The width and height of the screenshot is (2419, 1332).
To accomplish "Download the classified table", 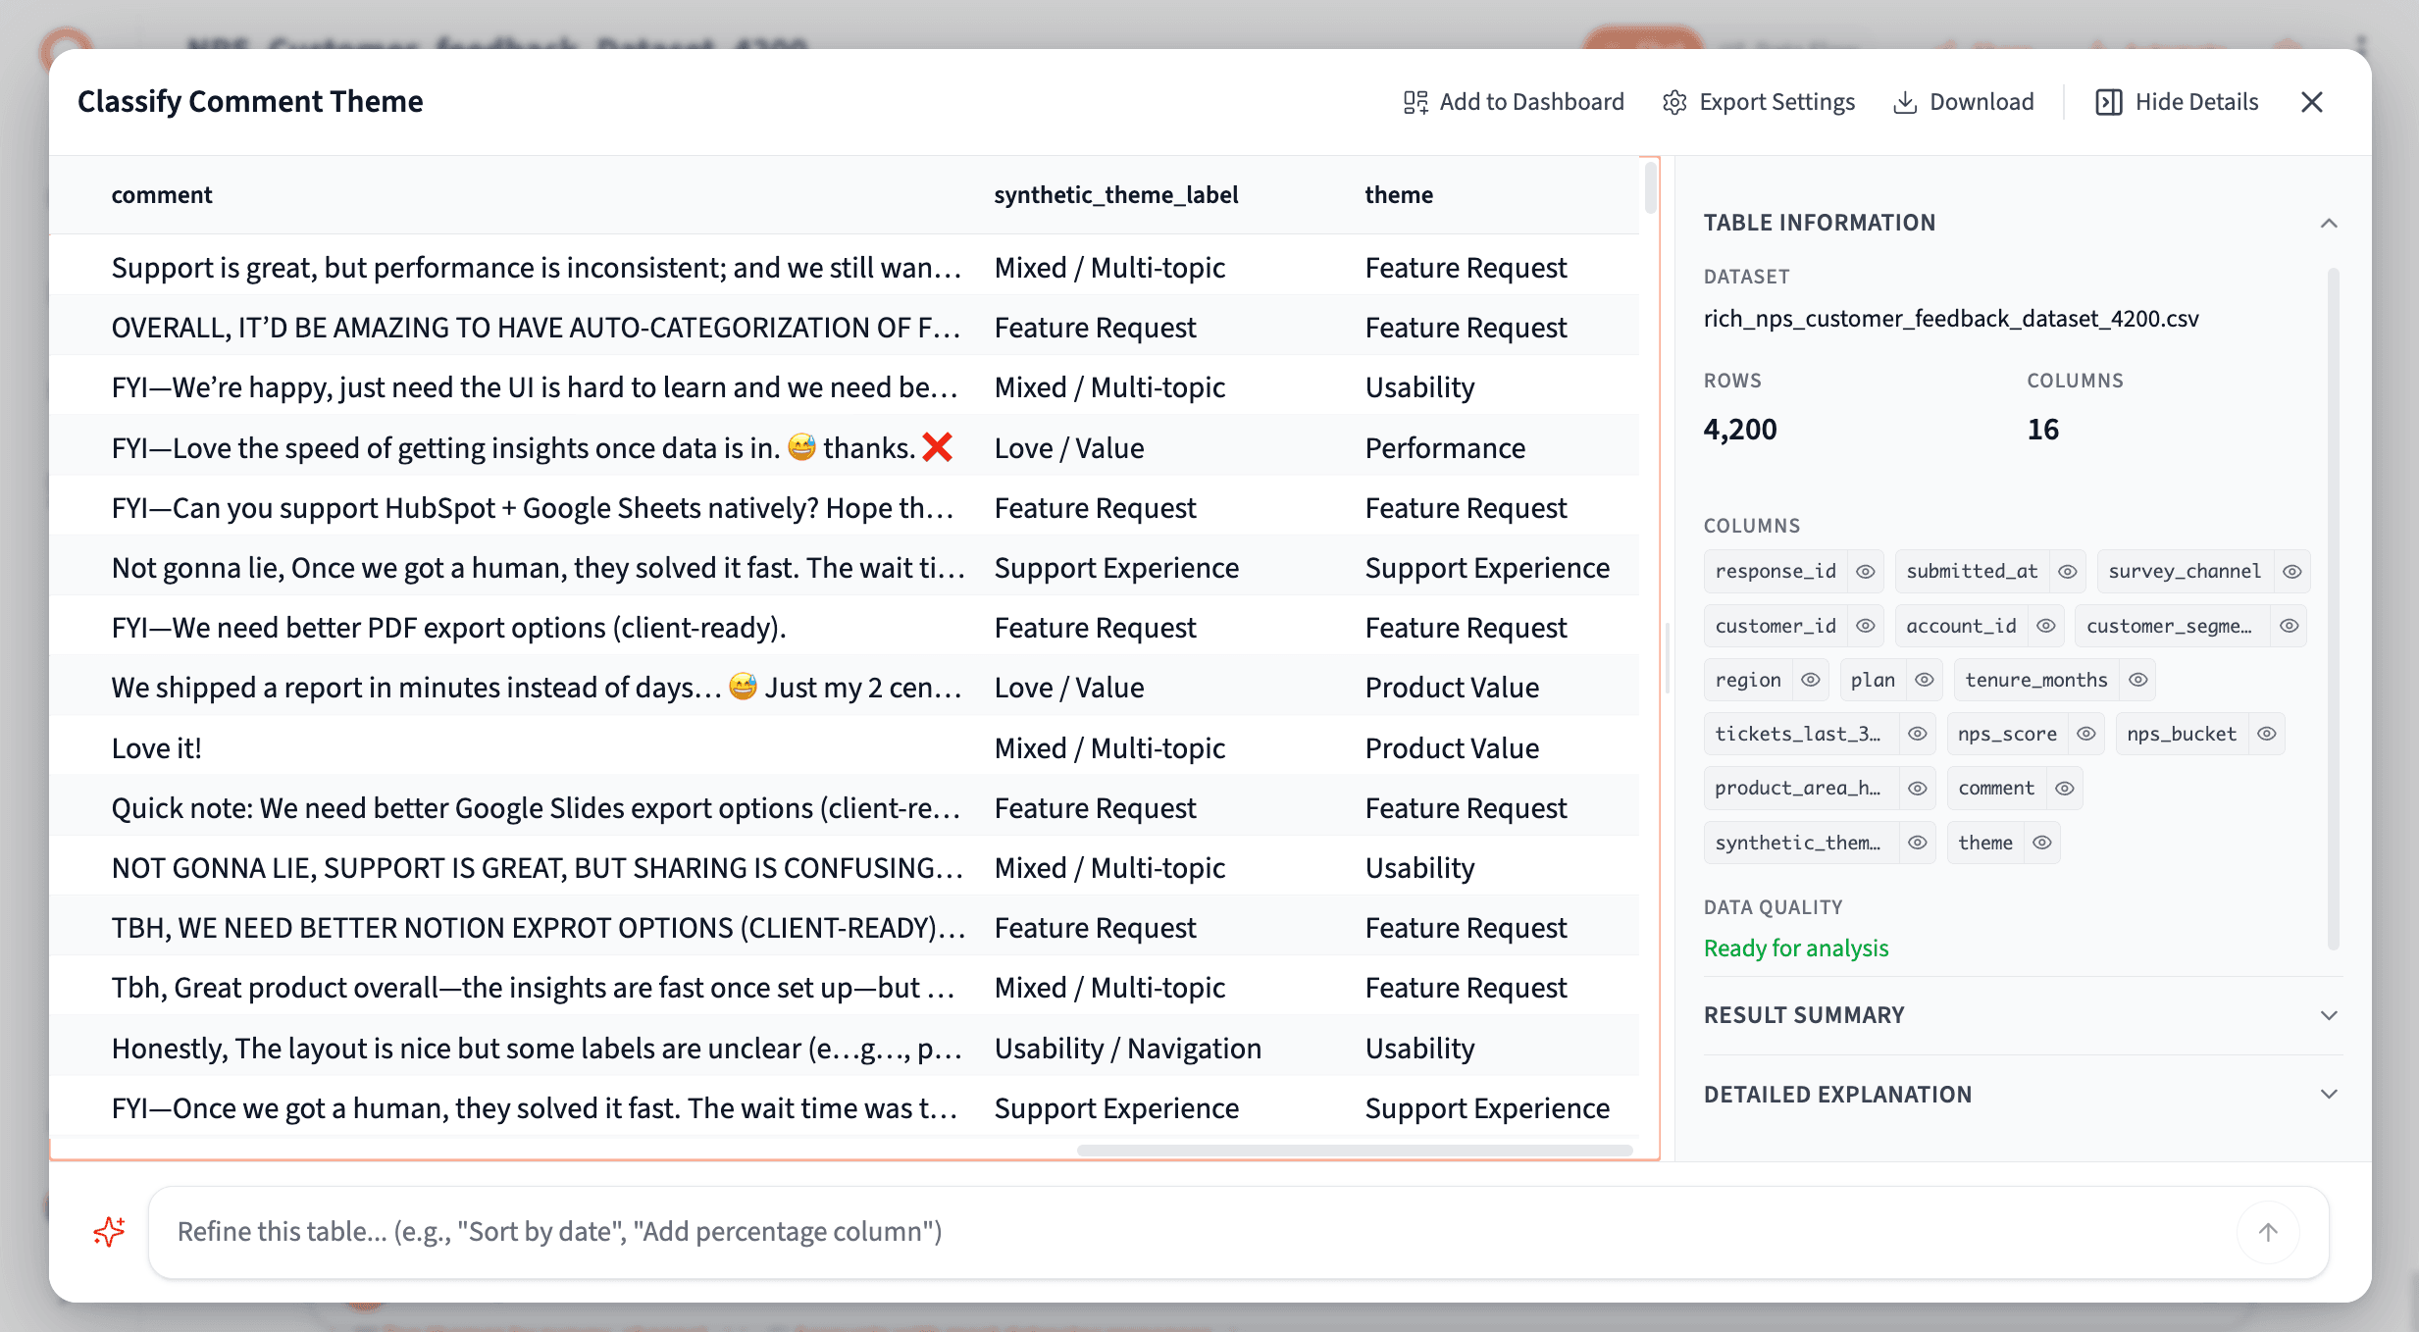I will (x=1962, y=102).
